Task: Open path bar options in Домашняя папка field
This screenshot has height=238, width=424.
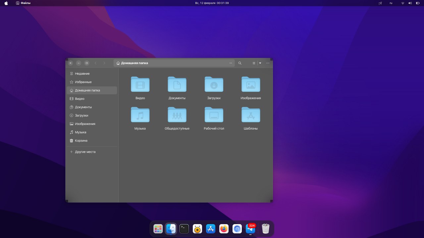Action: [x=231, y=63]
